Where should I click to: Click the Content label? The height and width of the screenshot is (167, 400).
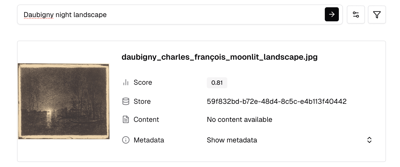pos(146,119)
